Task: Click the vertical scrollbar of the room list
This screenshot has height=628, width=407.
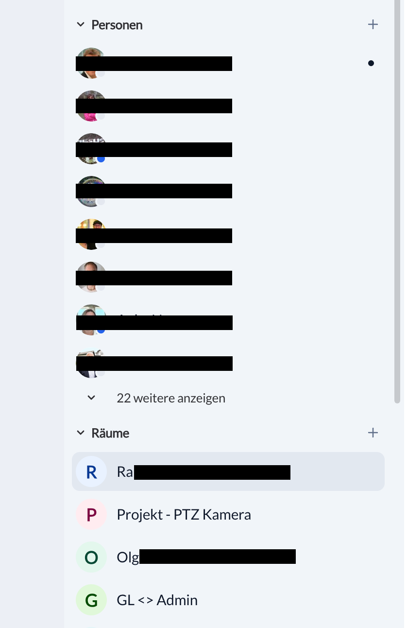Action: coord(397,202)
